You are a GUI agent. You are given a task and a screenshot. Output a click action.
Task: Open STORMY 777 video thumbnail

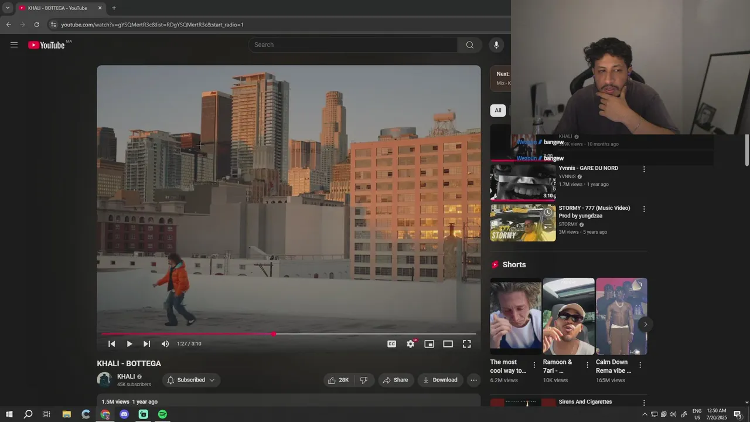pyautogui.click(x=523, y=223)
